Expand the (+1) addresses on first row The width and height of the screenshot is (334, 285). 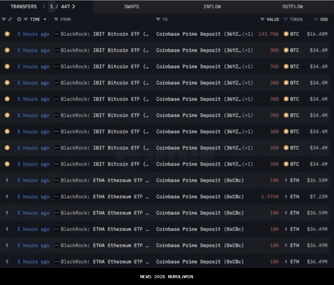[x=247, y=34]
